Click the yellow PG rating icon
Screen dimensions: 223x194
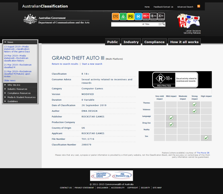tap(130, 16)
